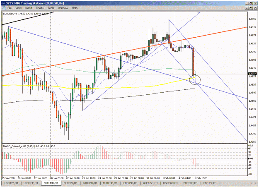Click the 1.4355 price scale label
The width and height of the screenshot is (259, 187).
point(252,142)
